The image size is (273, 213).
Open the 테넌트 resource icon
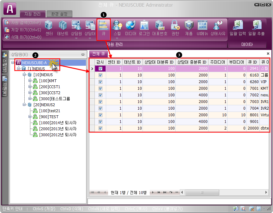(63, 28)
